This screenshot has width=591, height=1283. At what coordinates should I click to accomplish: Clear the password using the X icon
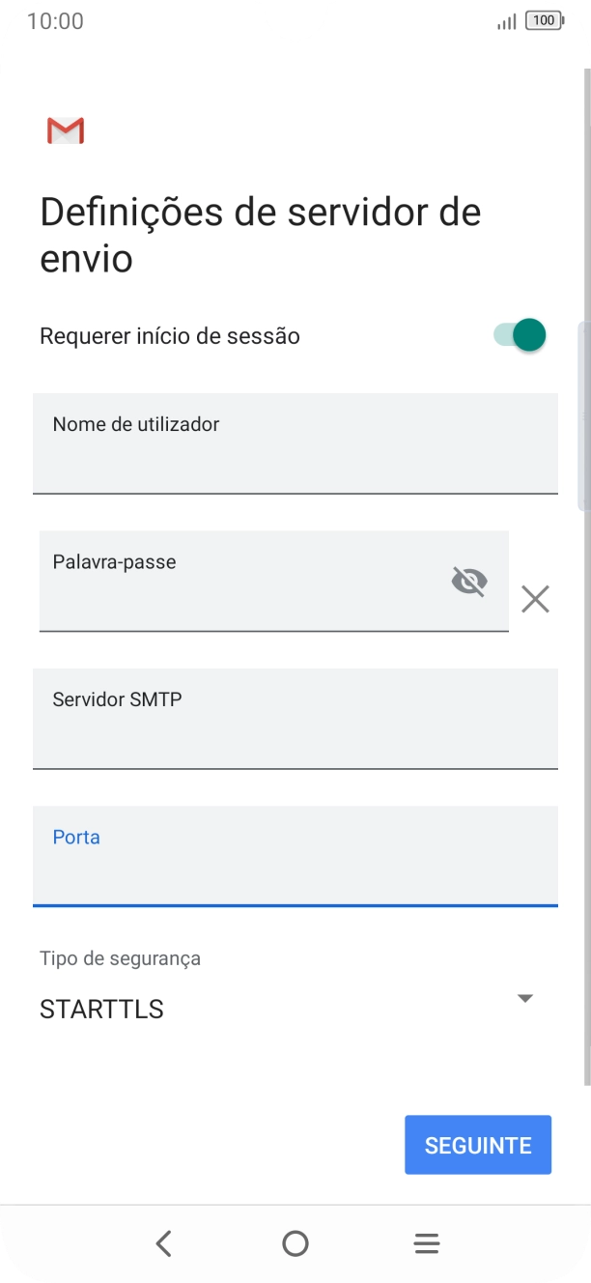tap(535, 599)
